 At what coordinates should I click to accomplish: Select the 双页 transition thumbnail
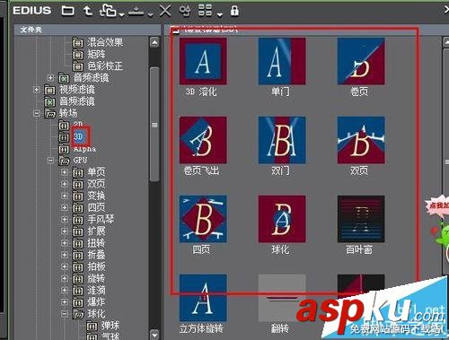tap(361, 140)
